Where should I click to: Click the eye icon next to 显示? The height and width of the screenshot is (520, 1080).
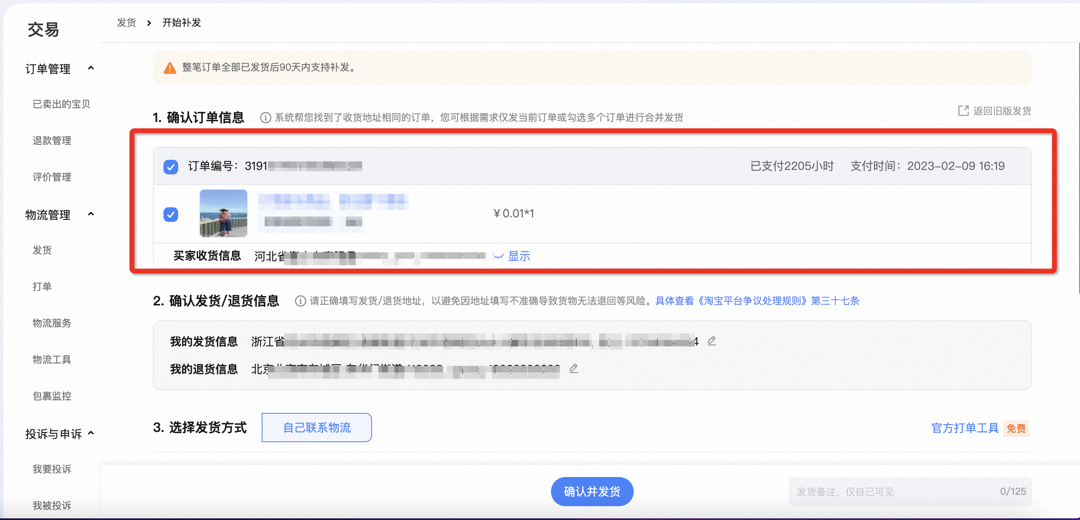coord(499,256)
